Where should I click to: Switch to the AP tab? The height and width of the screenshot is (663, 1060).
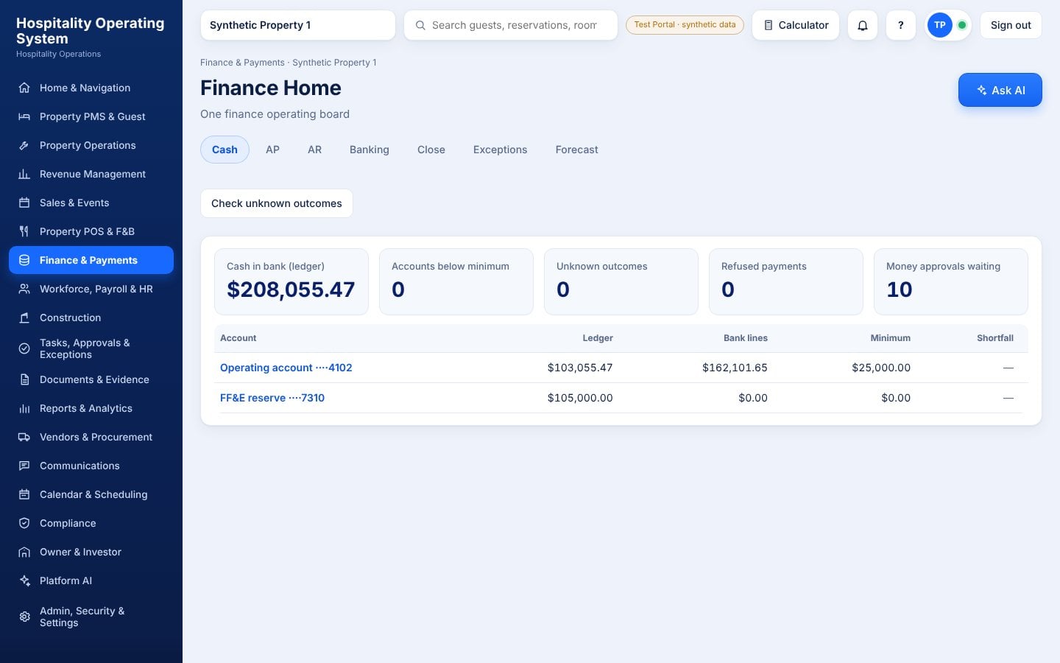[x=272, y=150]
